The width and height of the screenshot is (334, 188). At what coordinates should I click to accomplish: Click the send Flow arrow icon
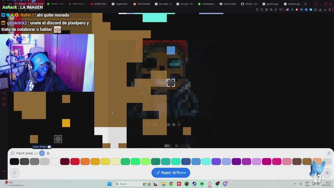[276, 10]
